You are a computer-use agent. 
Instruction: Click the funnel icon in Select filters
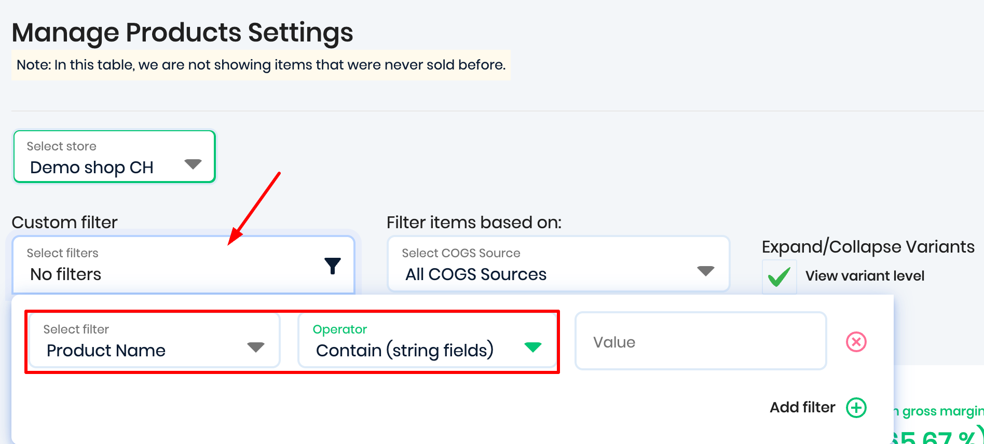click(x=333, y=266)
